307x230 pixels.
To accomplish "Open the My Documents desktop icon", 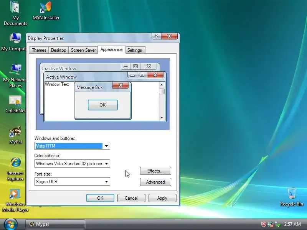I will pyautogui.click(x=15, y=13).
